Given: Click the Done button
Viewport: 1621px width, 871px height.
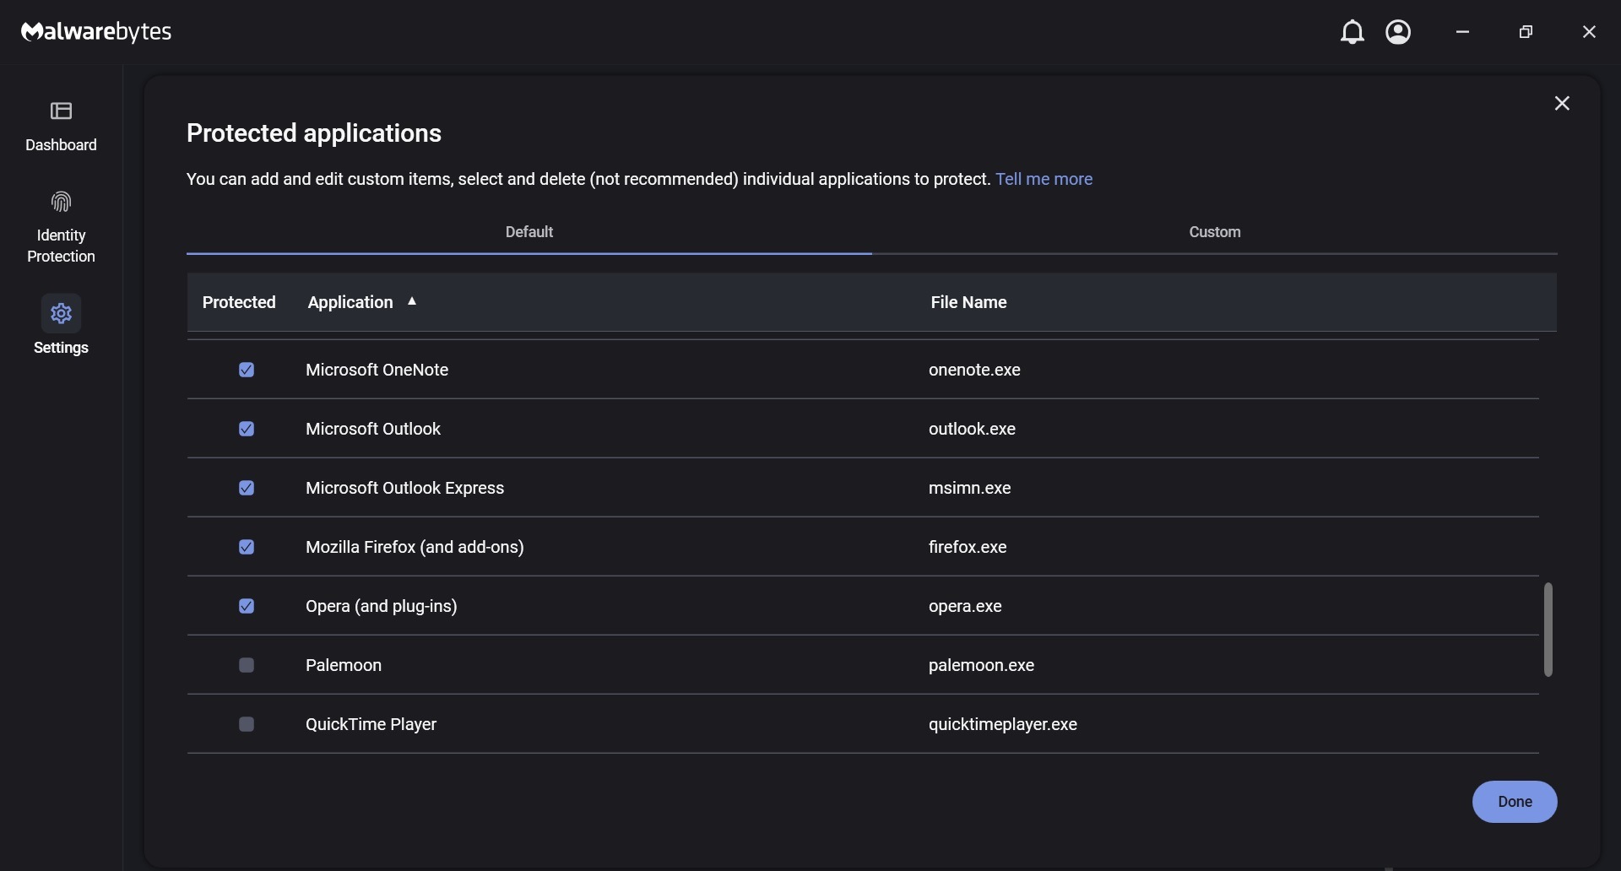Looking at the screenshot, I should (1515, 802).
